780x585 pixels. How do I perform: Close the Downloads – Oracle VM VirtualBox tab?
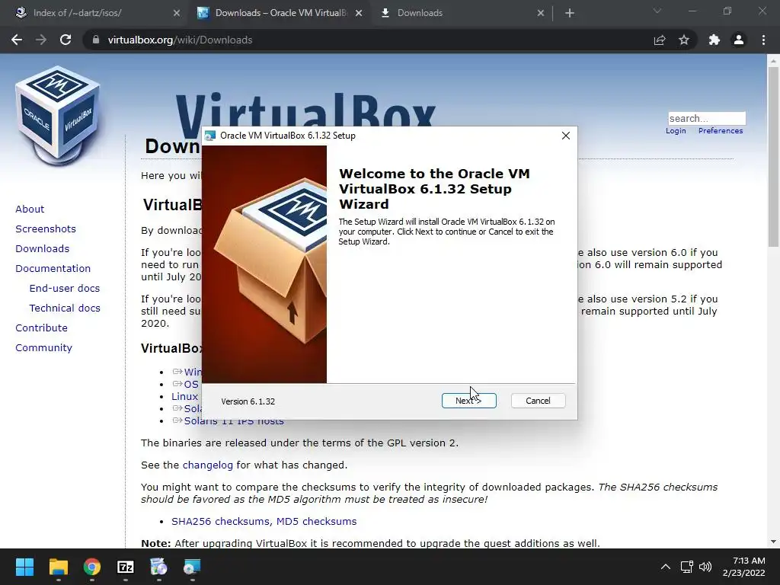(x=359, y=13)
